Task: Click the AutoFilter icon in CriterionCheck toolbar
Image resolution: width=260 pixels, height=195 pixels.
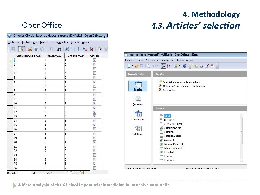Action: tap(100, 49)
